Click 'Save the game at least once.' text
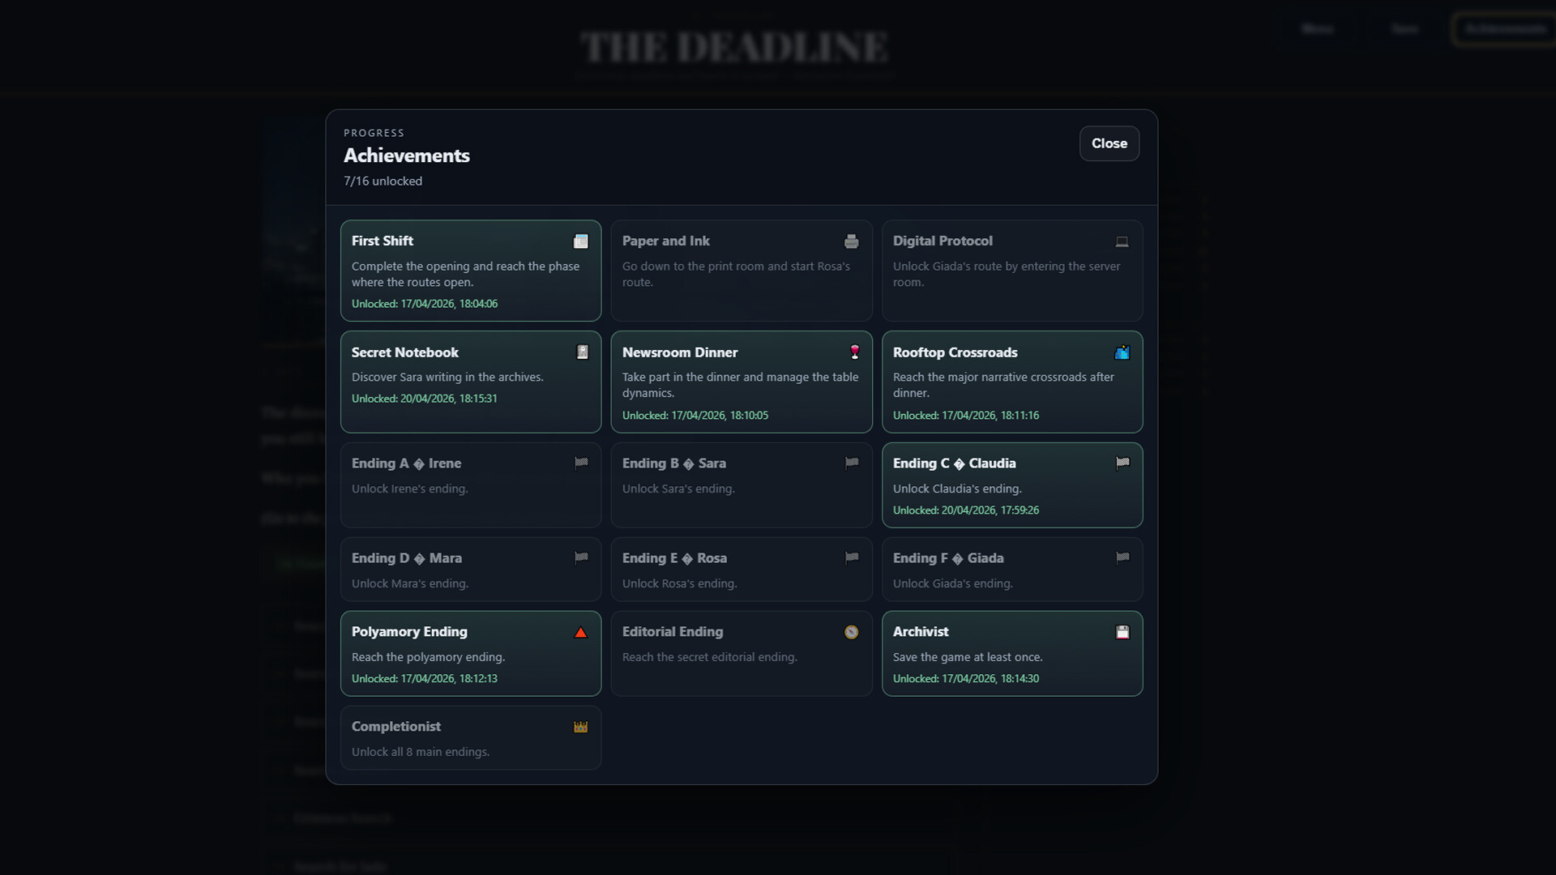This screenshot has height=875, width=1556. (968, 657)
